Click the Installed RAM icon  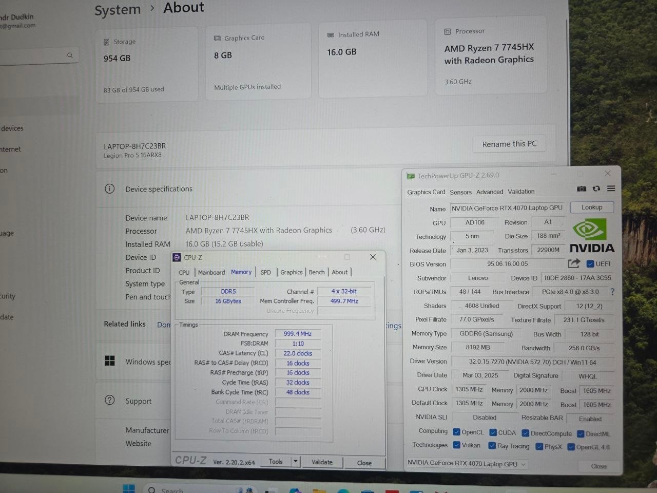click(331, 35)
